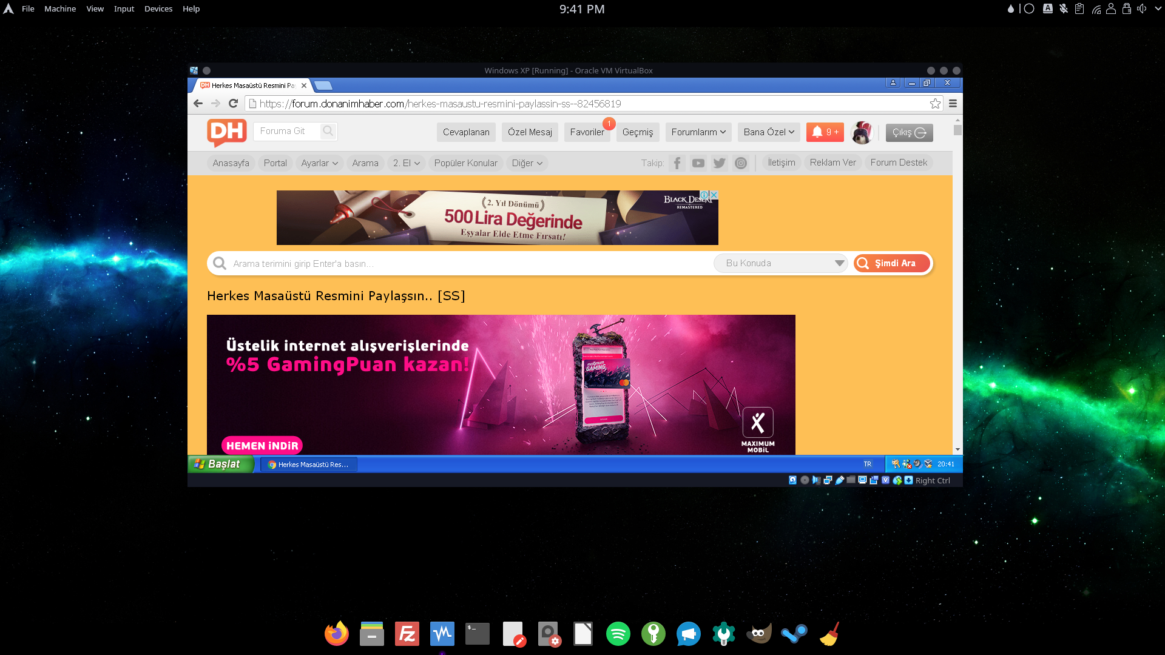Toggle the volume speaker in top panel
The height and width of the screenshot is (655, 1165).
click(1142, 8)
